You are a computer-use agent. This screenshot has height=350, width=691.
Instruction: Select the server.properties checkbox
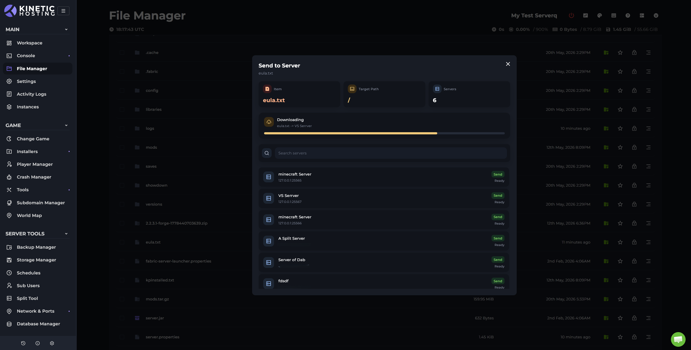pos(122,337)
